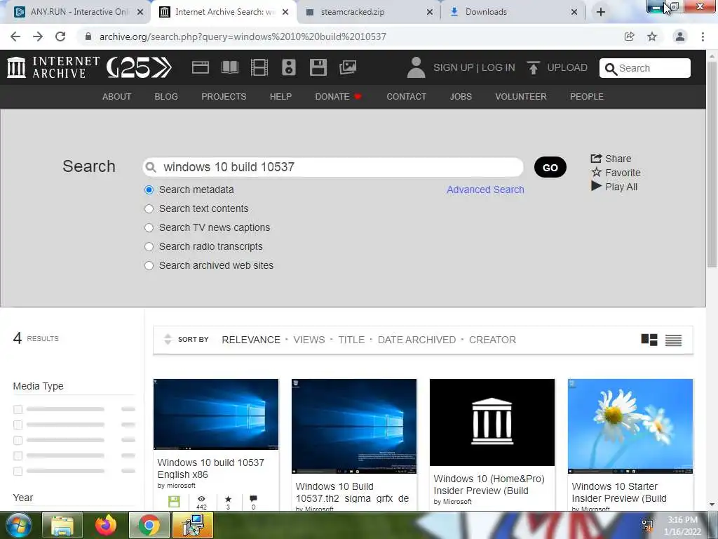718x539 pixels.
Task: Click the share page icon in the address bar
Action: tap(629, 36)
